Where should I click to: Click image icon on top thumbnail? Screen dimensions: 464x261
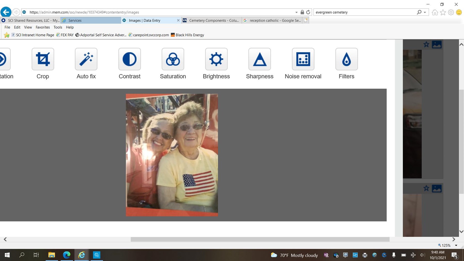pyautogui.click(x=437, y=45)
